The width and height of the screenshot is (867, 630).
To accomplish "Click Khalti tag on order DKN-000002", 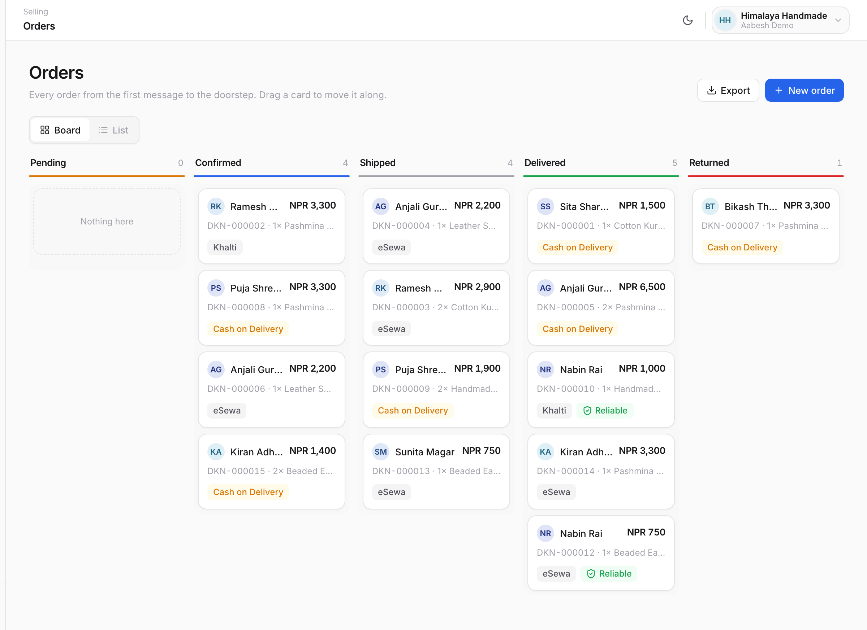I will point(225,248).
